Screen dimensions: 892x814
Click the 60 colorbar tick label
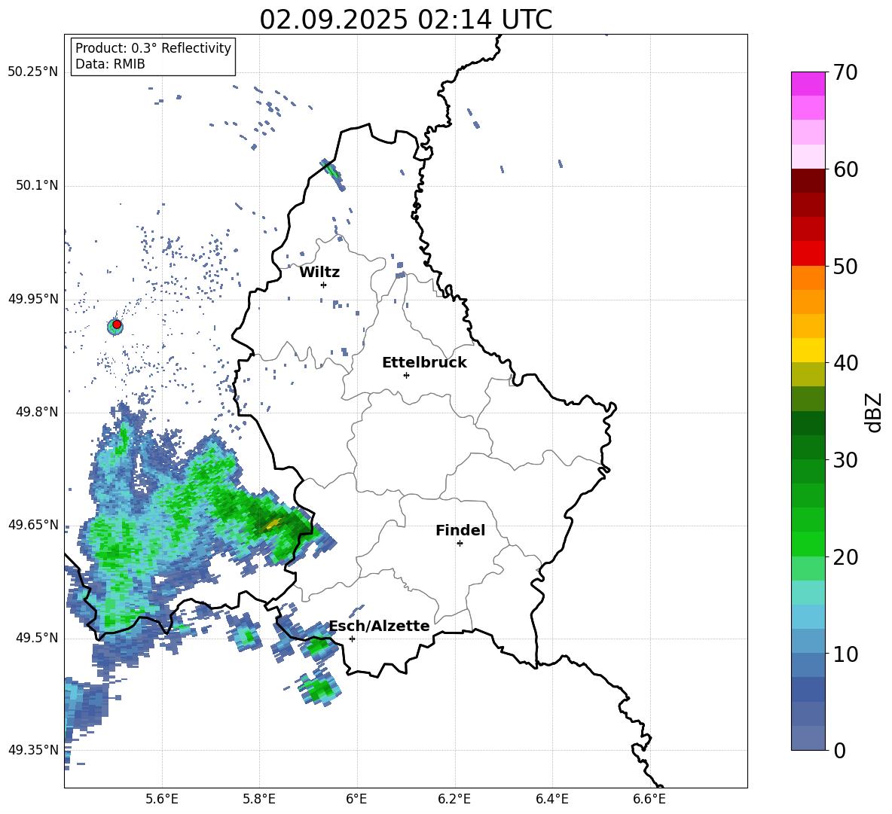tap(845, 169)
